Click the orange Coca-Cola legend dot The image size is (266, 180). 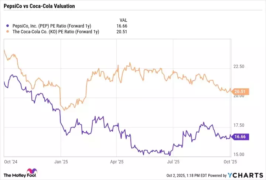8,31
